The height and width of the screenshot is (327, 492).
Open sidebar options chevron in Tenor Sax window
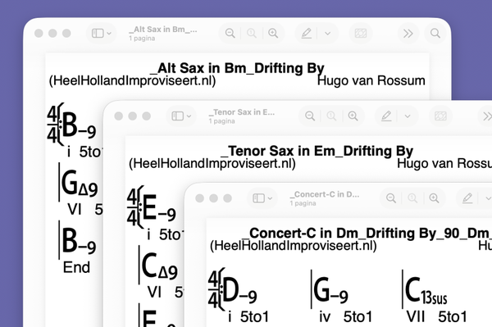189,116
